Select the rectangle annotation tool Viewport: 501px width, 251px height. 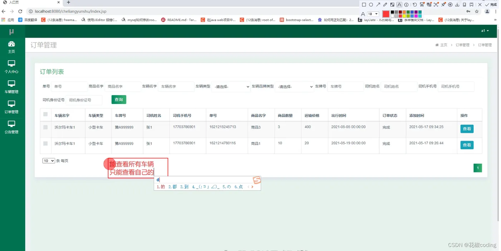(364, 5)
